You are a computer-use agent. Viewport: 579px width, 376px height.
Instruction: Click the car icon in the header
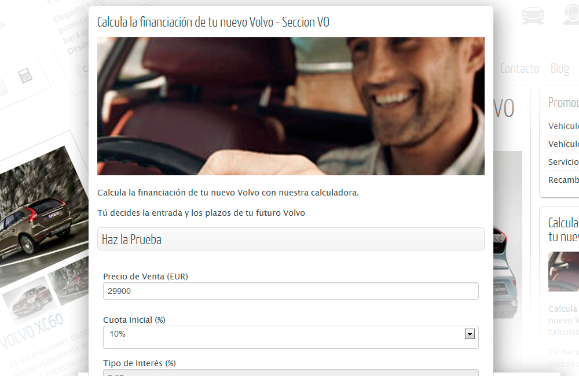(x=533, y=16)
